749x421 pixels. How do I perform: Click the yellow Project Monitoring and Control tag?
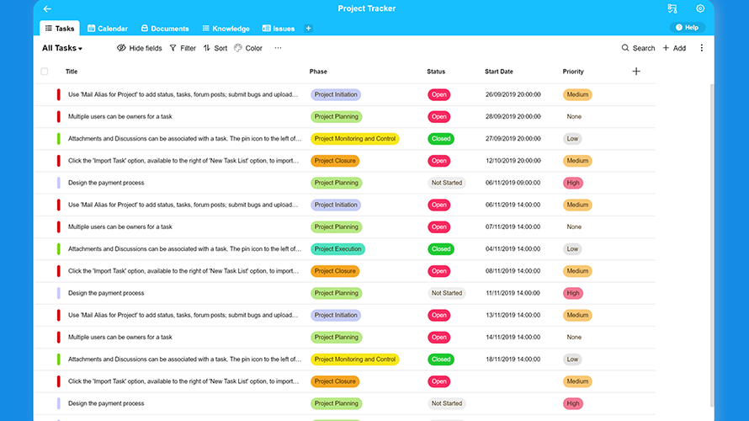coord(354,139)
